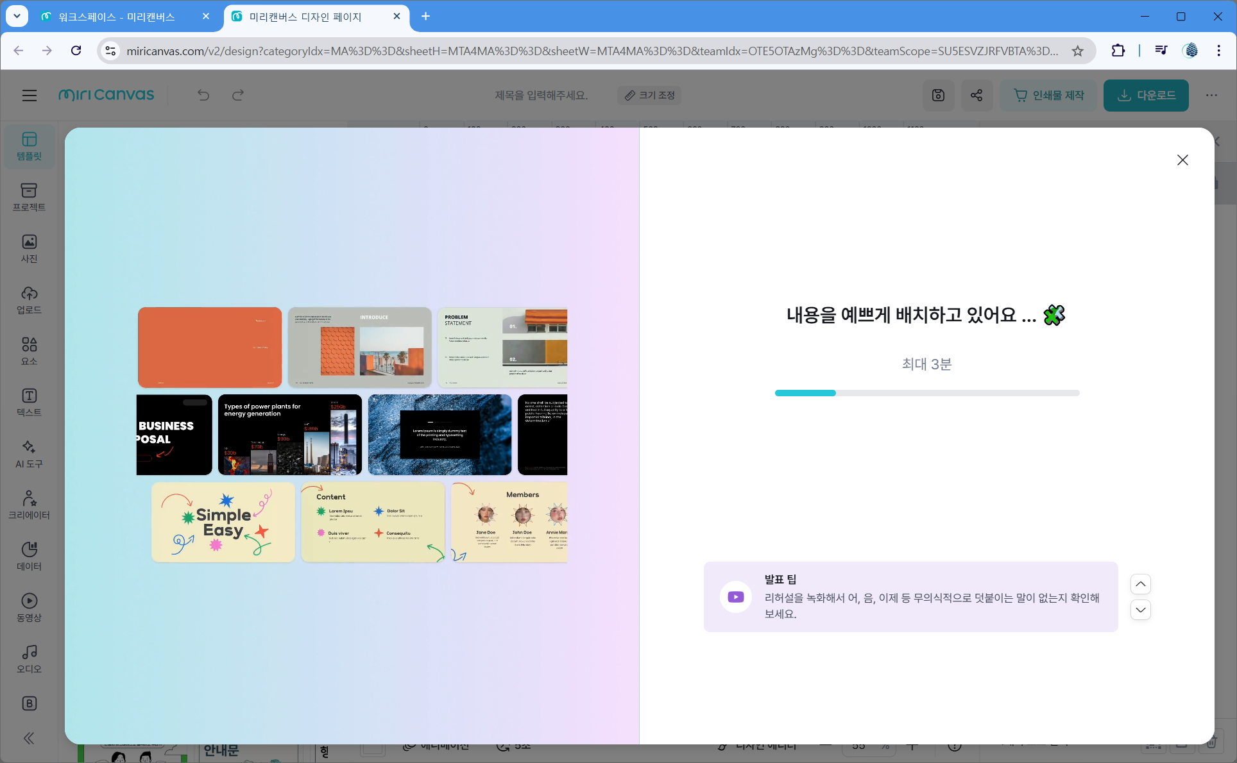Show next presentation tip with down chevron
This screenshot has width=1237, height=763.
[1140, 610]
